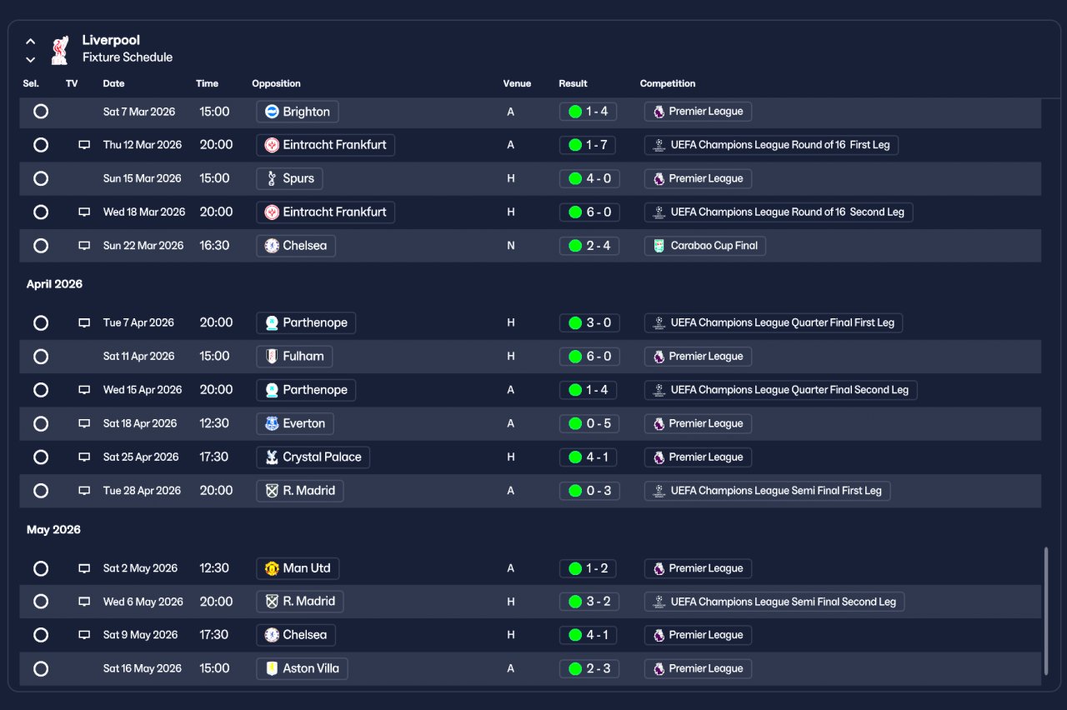1067x710 pixels.
Task: Open the 1 - 7 result against Eintracht Frankfurt
Action: point(589,145)
